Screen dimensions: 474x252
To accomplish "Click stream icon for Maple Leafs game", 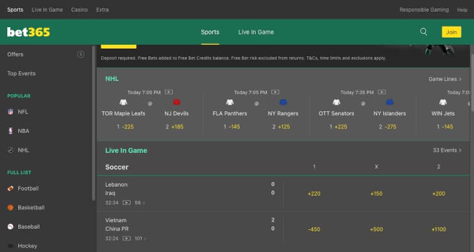I will click(x=169, y=92).
